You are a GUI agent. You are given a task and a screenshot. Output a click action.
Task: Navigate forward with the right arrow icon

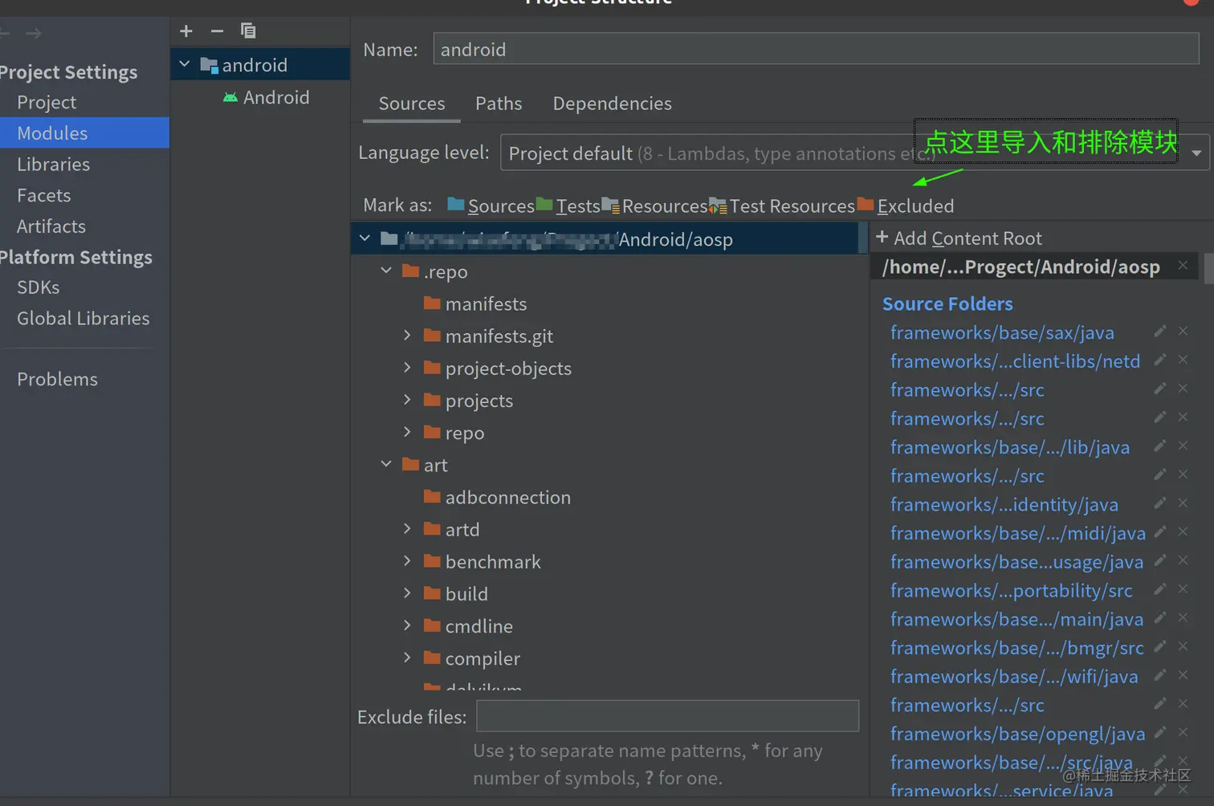(34, 33)
